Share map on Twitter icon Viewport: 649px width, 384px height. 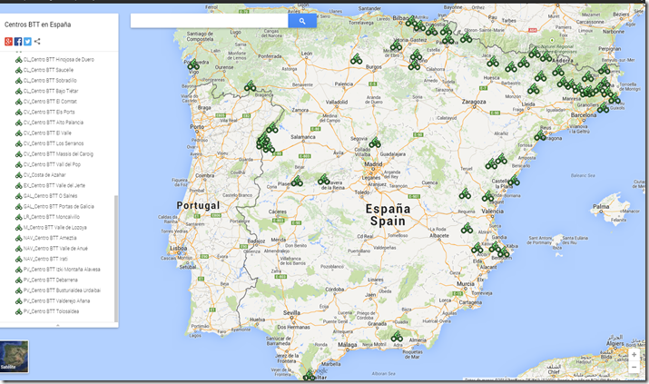coord(27,42)
